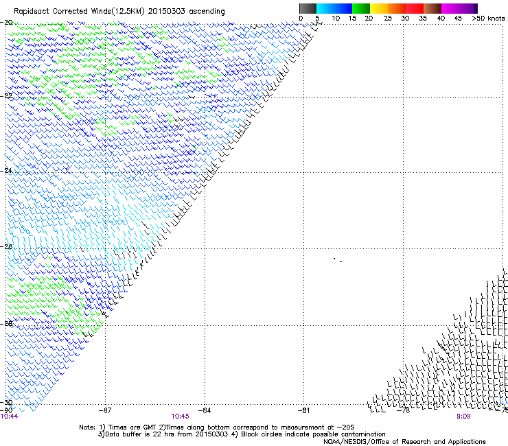The width and height of the screenshot is (508, 446).
Task: Click the "Note: 1) Times are GMT" line
Action: click(x=216, y=427)
